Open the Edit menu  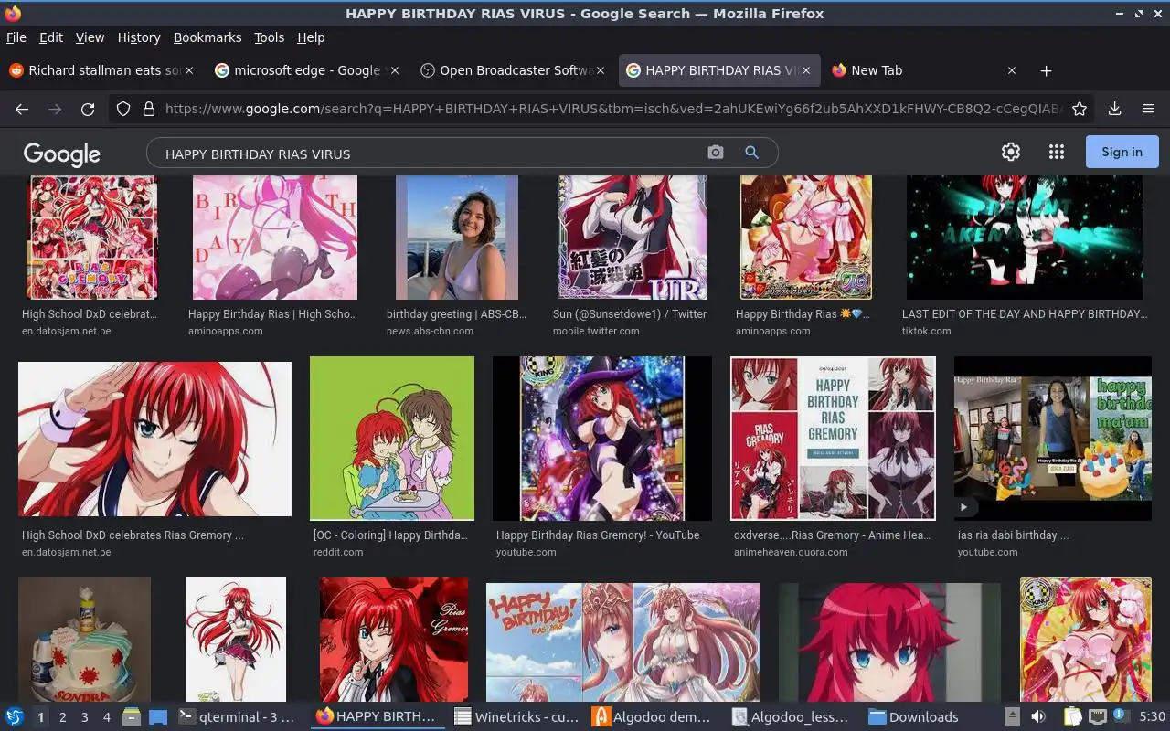(x=50, y=37)
